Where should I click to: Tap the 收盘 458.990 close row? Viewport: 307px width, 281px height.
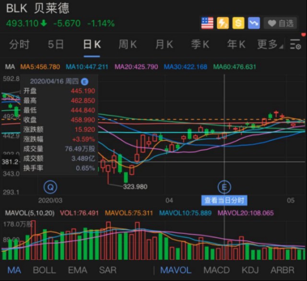[x=59, y=120]
